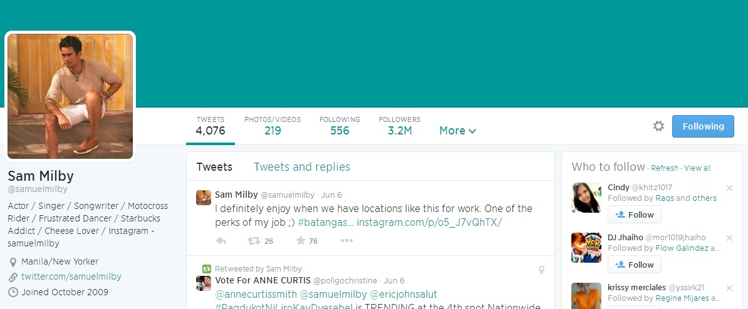
Task: Expand the More dropdown in profile stats
Action: 457,131
